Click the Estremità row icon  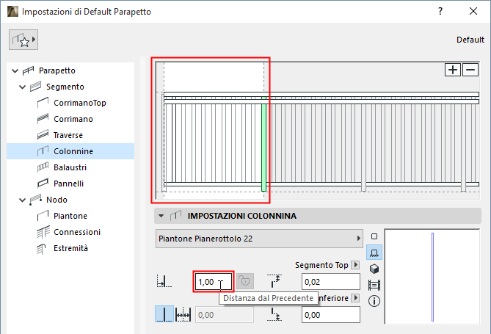point(41,249)
